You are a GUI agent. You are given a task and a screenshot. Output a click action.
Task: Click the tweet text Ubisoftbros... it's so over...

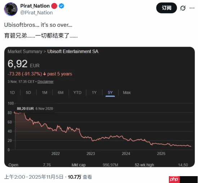(38, 25)
